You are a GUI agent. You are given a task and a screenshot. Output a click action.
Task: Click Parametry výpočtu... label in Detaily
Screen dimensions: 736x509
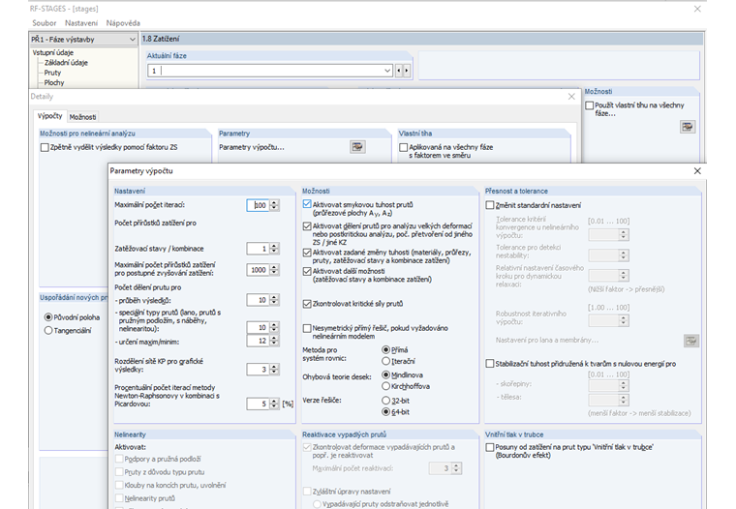(x=252, y=147)
